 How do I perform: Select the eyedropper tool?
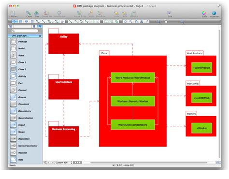click(147, 21)
